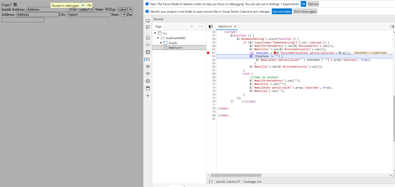Resume script execution in paused overlay
395x187 pixels.
83,6
